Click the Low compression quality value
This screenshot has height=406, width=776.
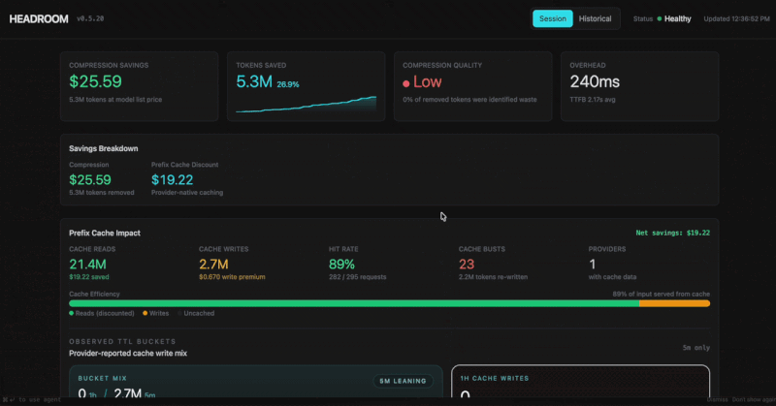(427, 81)
